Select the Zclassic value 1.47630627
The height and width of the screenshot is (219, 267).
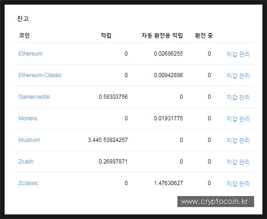168,183
